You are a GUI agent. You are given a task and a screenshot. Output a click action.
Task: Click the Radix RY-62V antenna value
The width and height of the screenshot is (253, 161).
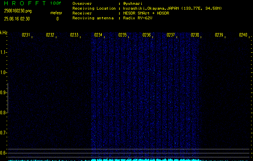point(138,18)
